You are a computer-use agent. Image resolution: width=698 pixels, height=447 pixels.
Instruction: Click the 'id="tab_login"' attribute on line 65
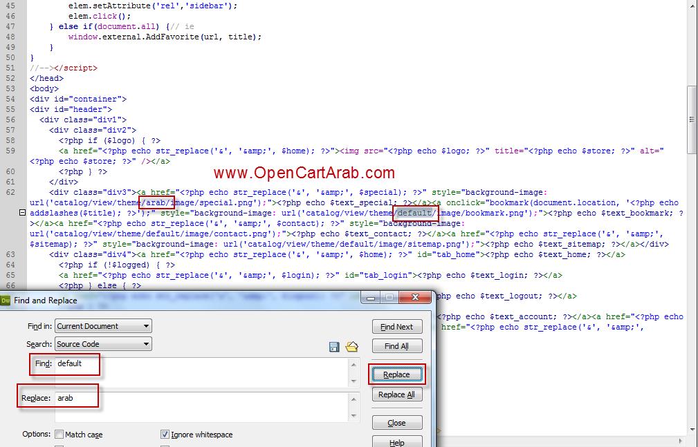point(379,276)
